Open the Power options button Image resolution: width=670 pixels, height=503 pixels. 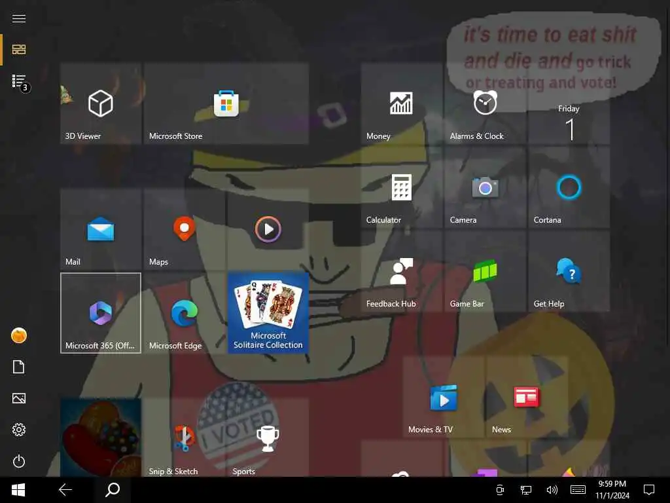19,462
